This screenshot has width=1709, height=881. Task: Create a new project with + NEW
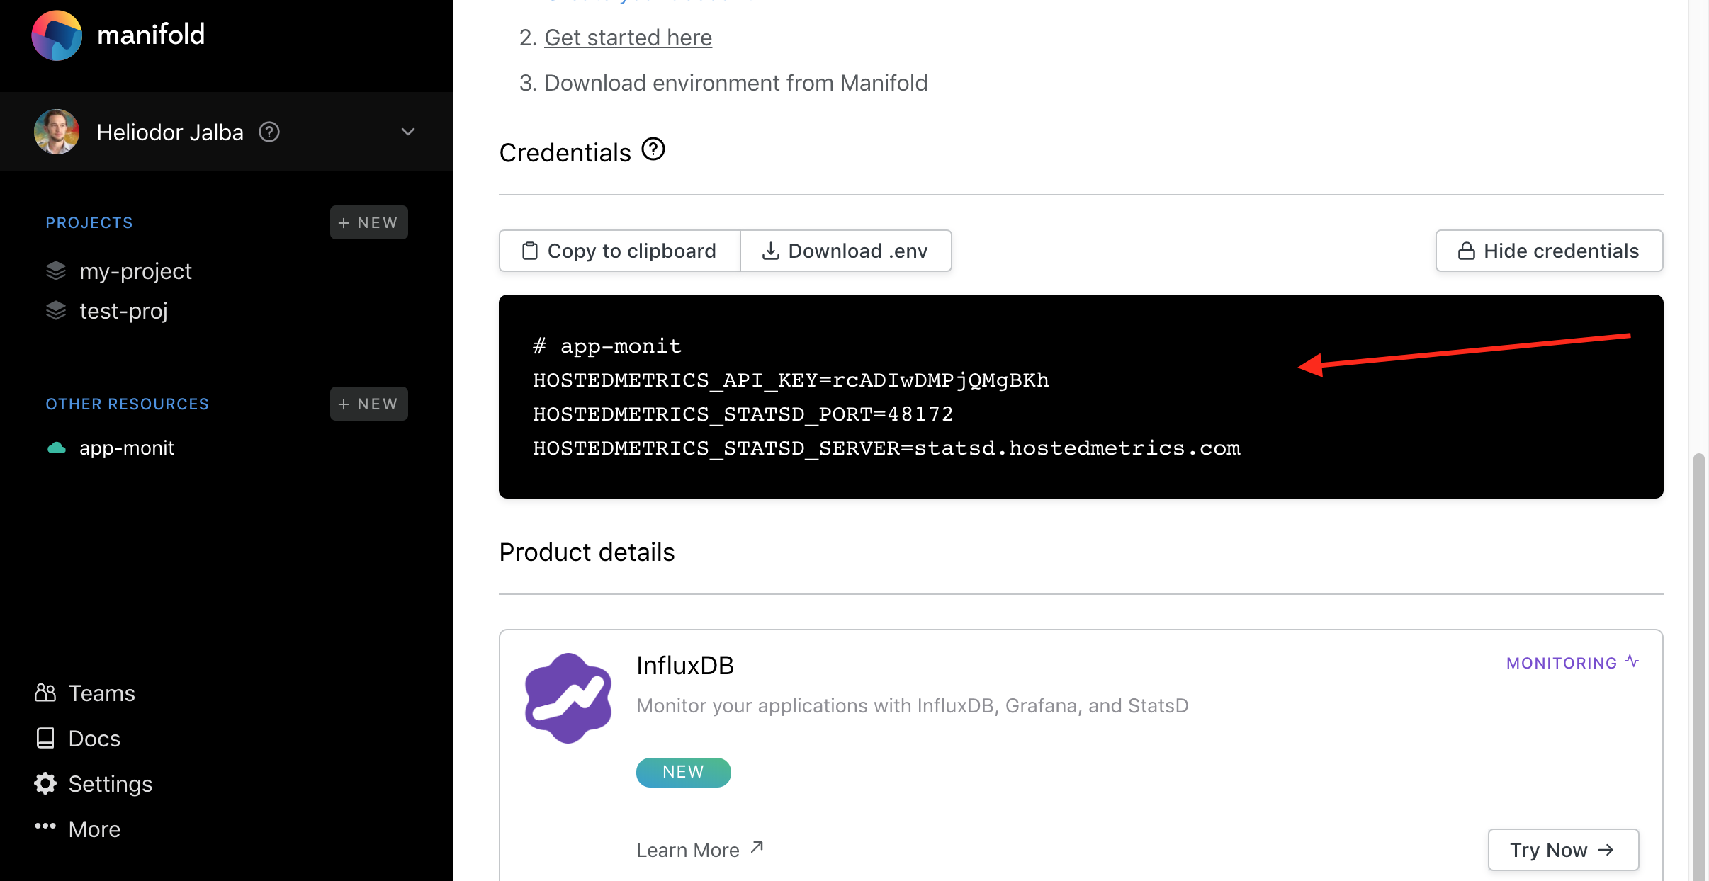[x=368, y=222]
